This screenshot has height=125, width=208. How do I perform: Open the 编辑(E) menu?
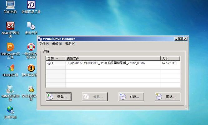[x=57, y=44]
